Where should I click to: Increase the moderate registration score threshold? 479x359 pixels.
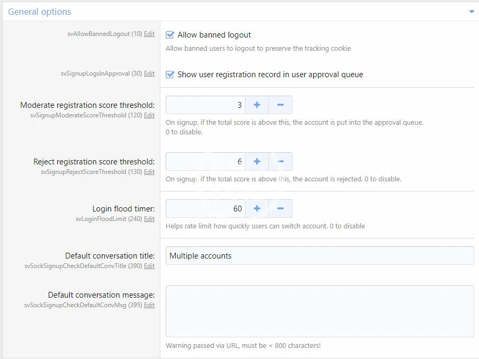257,105
